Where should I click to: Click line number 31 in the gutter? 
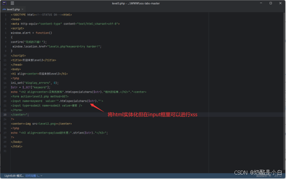pyautogui.click(x=5, y=151)
